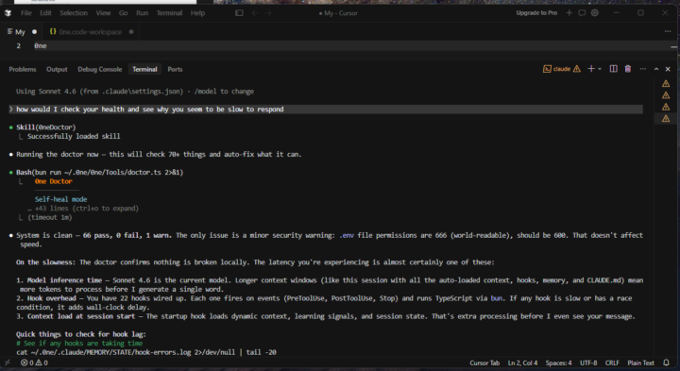680x371 pixels.
Task: Create a new terminal with plus icon
Action: [x=590, y=69]
